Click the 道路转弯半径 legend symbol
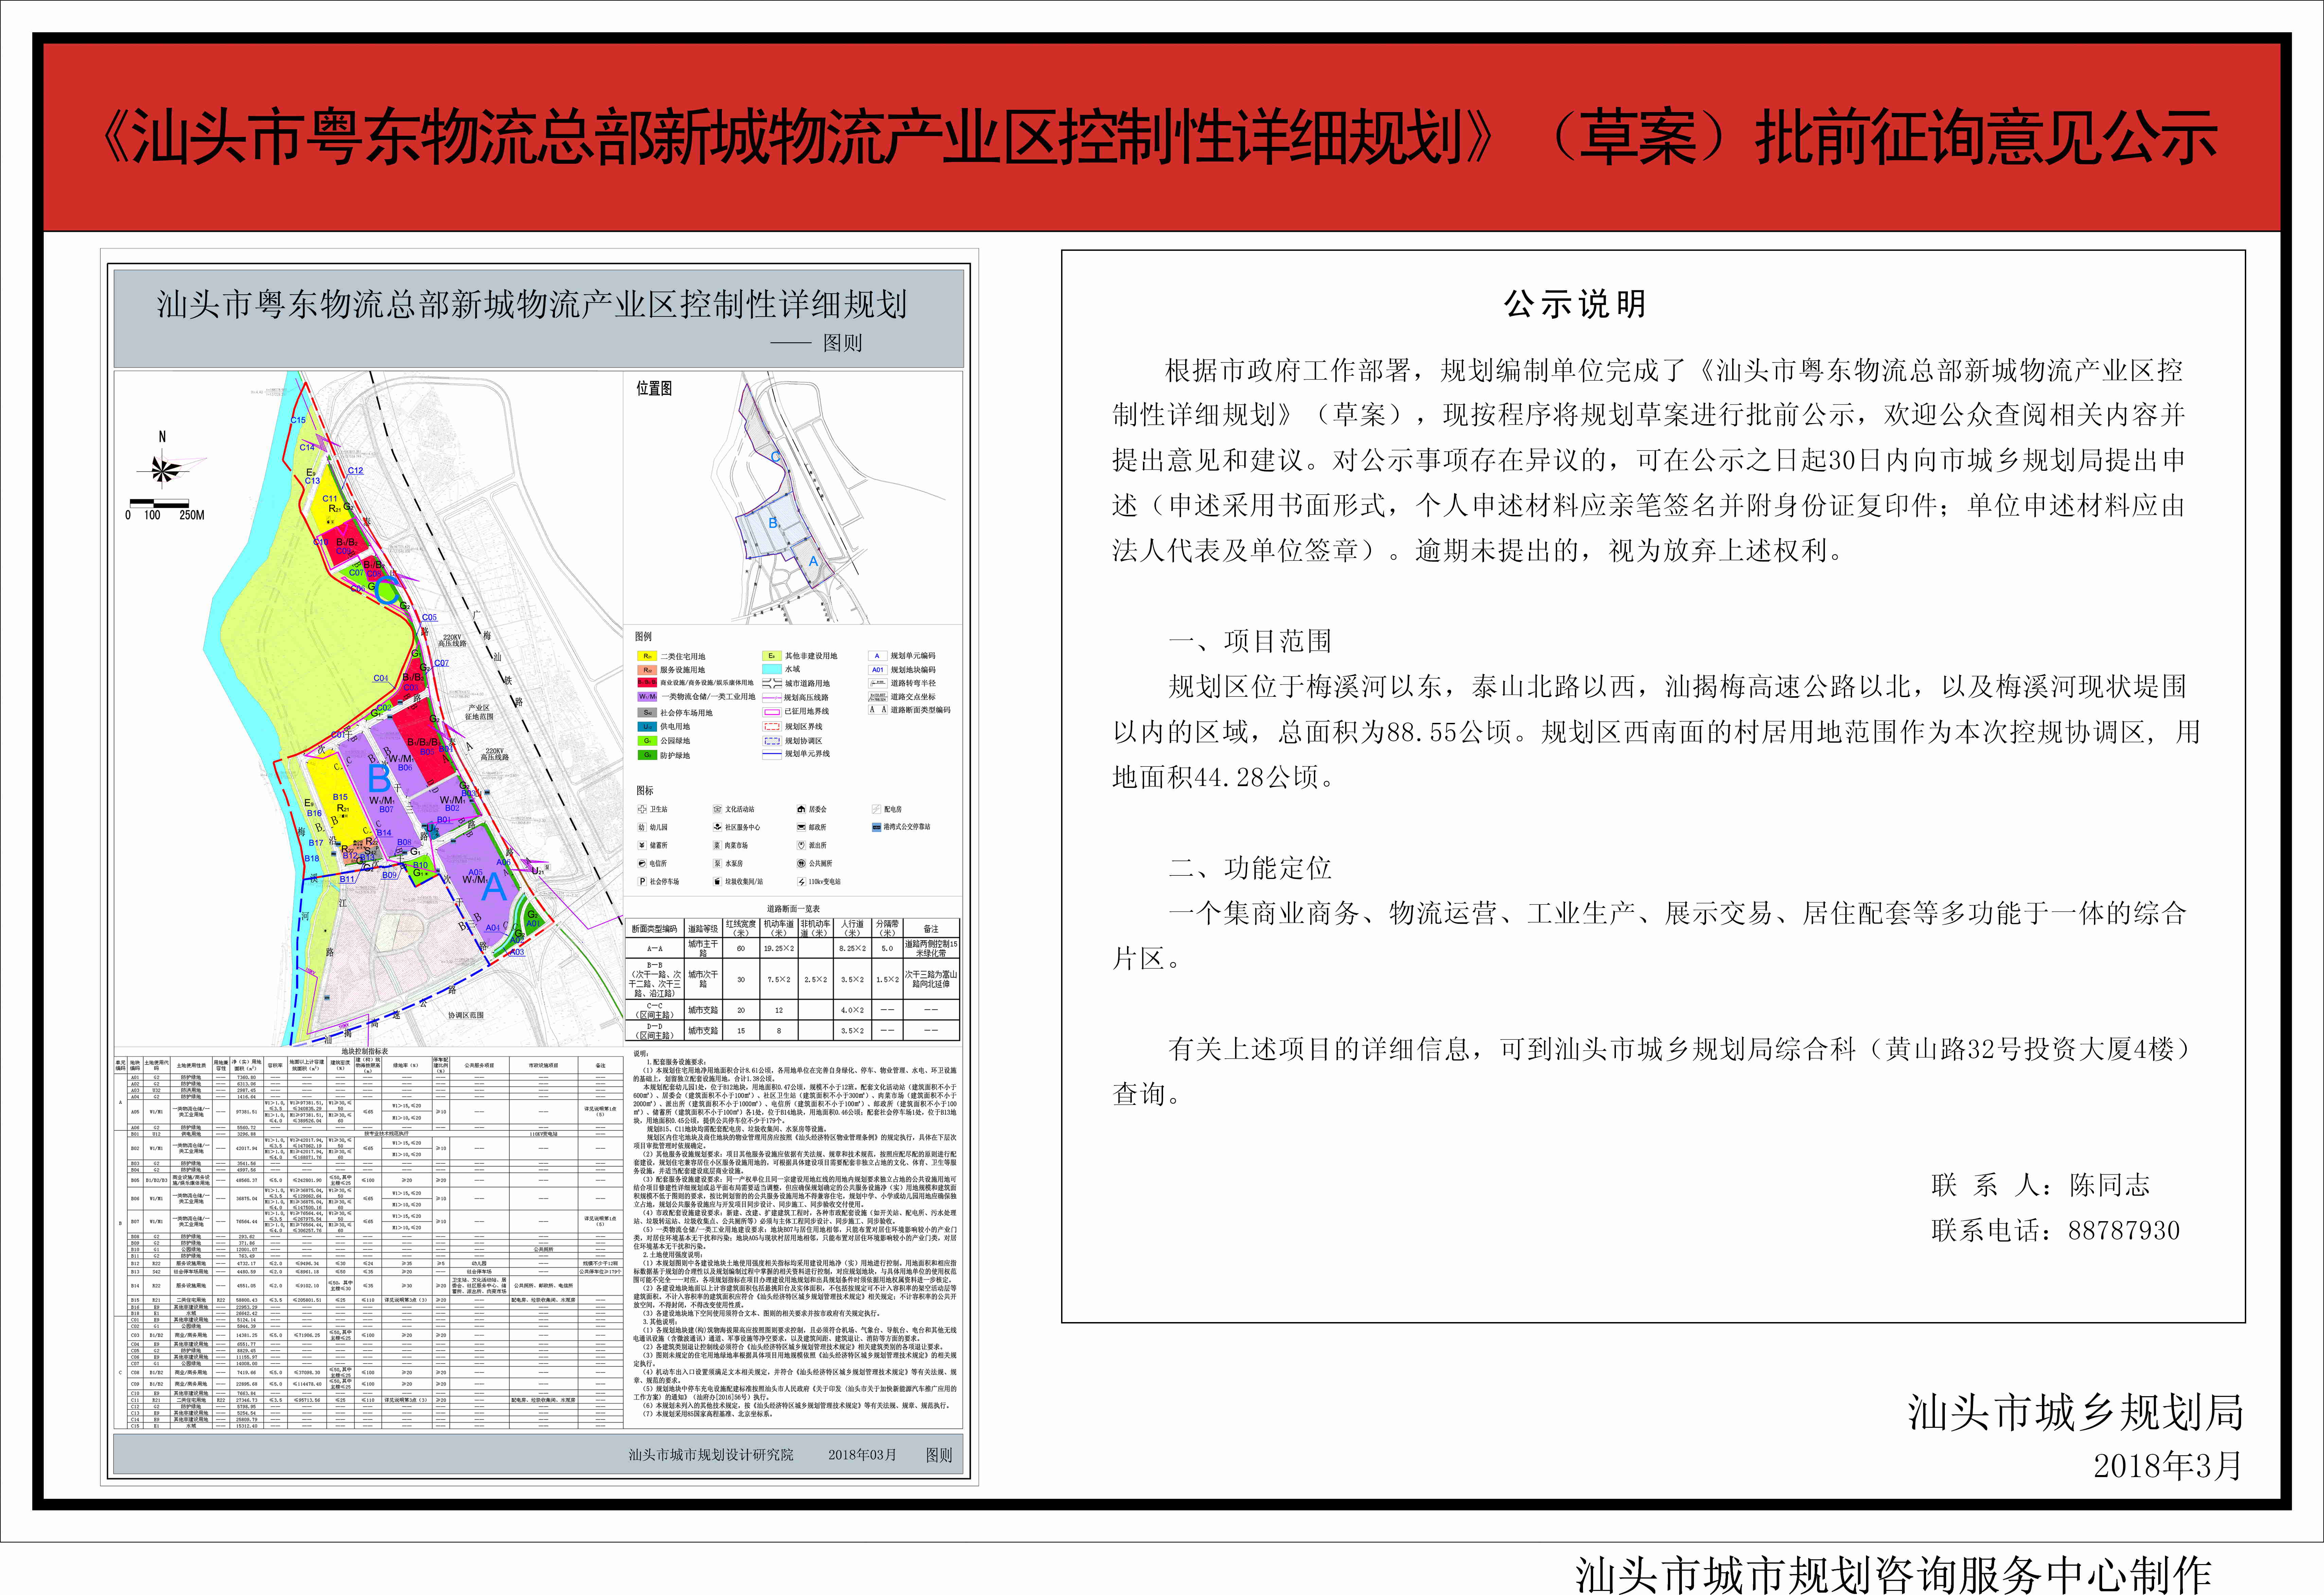The height and width of the screenshot is (1595, 2324). 878,683
